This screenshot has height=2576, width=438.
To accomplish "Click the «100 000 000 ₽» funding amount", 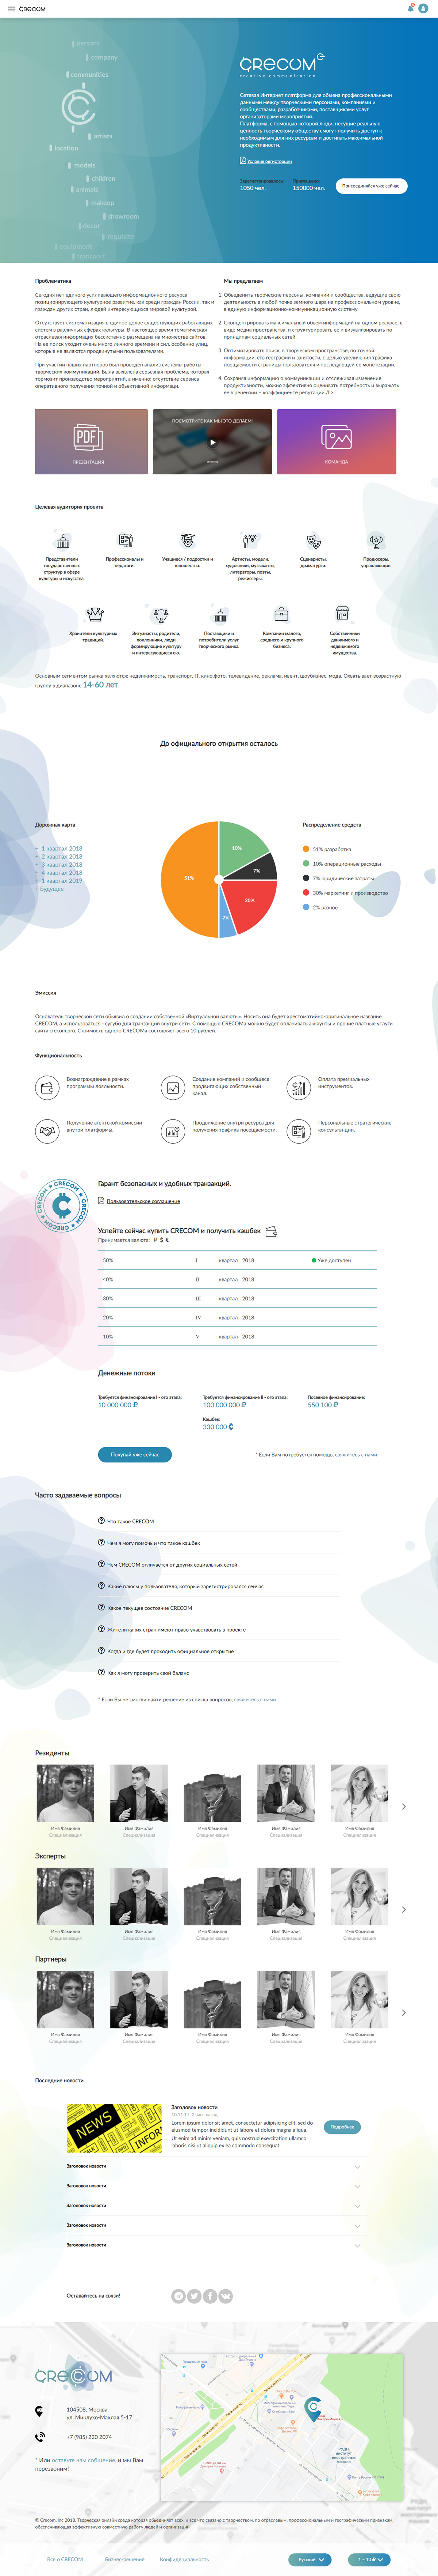I will [224, 1405].
